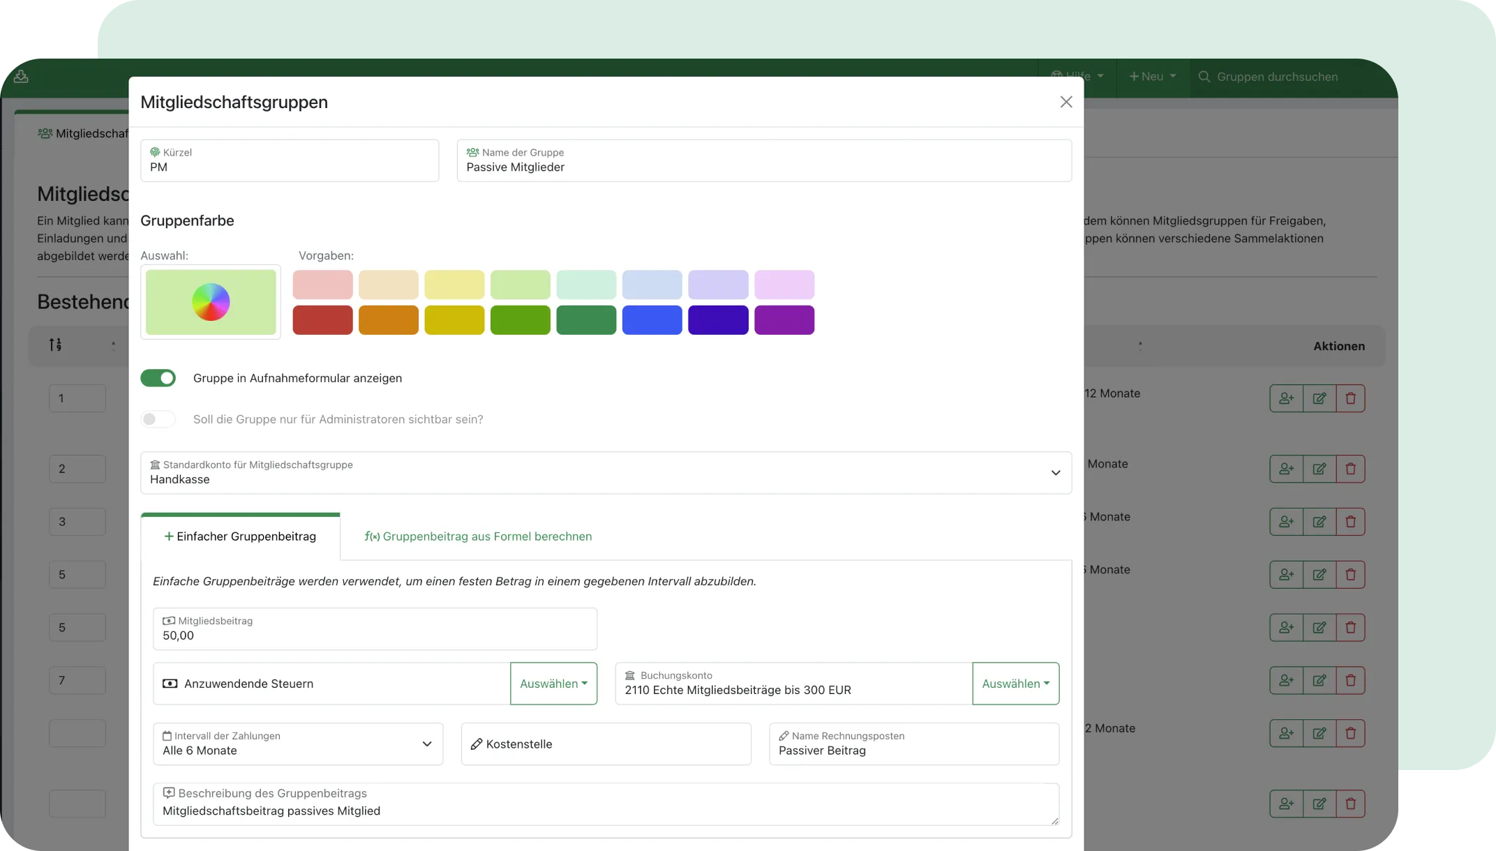Add member to the 12 Monate group row
The height and width of the screenshot is (851, 1496).
(x=1287, y=398)
